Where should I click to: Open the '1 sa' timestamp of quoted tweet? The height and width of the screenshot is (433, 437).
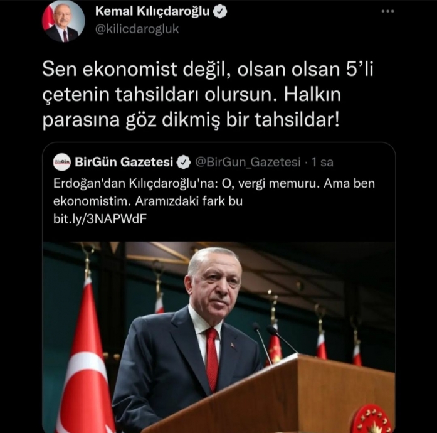tap(322, 162)
